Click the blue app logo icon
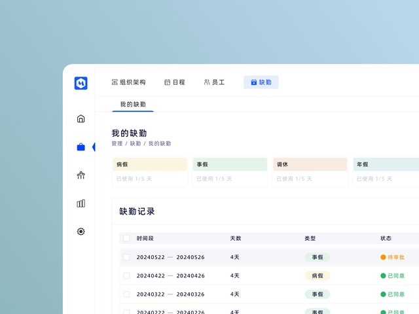 point(81,83)
